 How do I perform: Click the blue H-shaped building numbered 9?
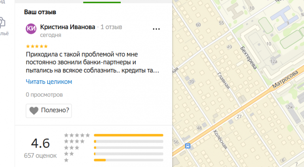(x=285, y=18)
